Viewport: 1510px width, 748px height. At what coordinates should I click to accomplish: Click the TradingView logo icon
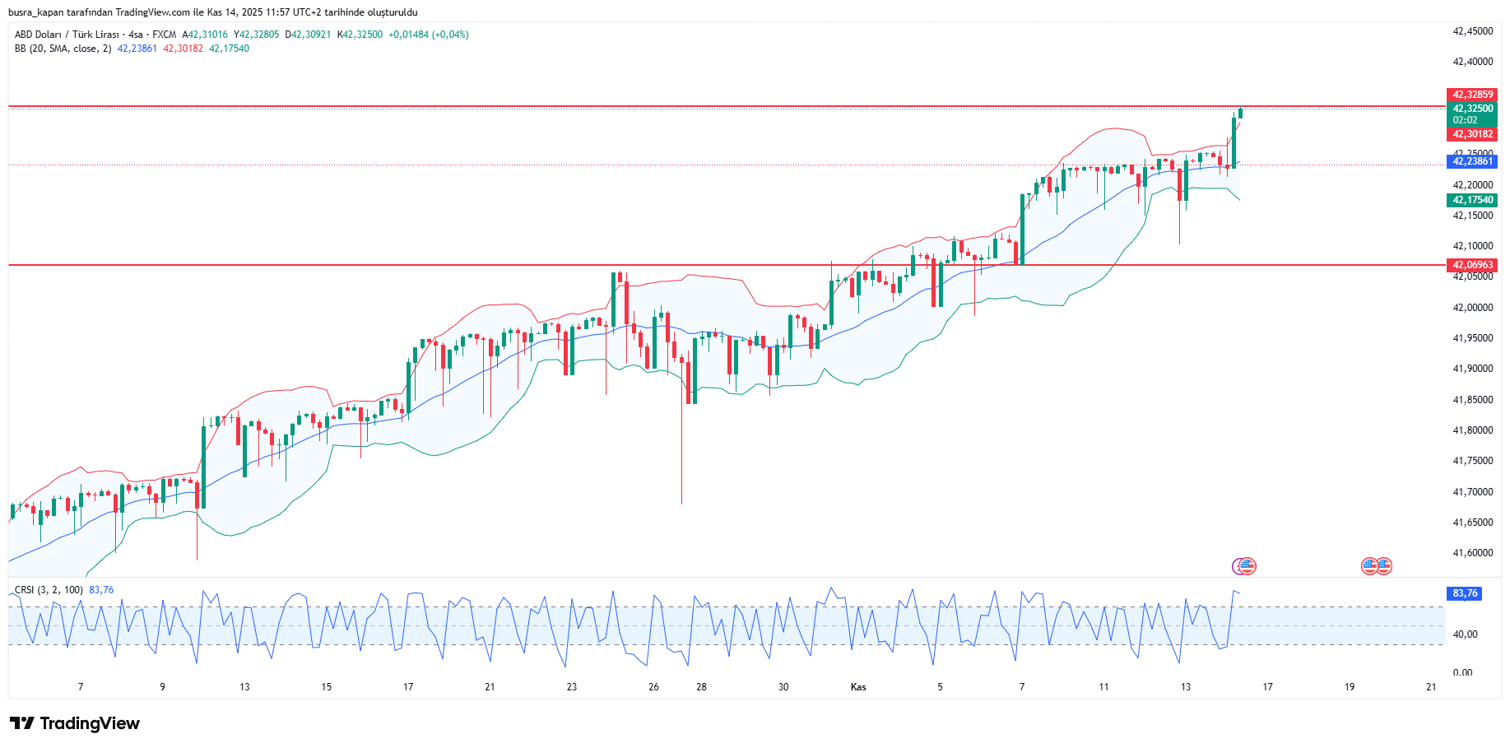coord(22,723)
